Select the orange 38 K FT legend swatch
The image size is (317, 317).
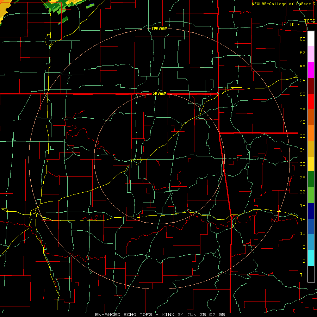311,133
